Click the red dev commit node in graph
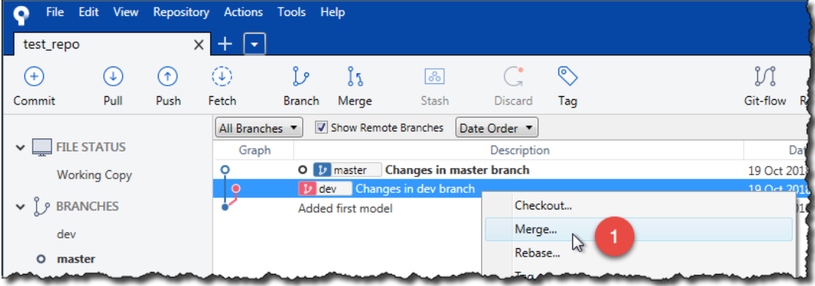Image resolution: width=815 pixels, height=286 pixels. [237, 188]
